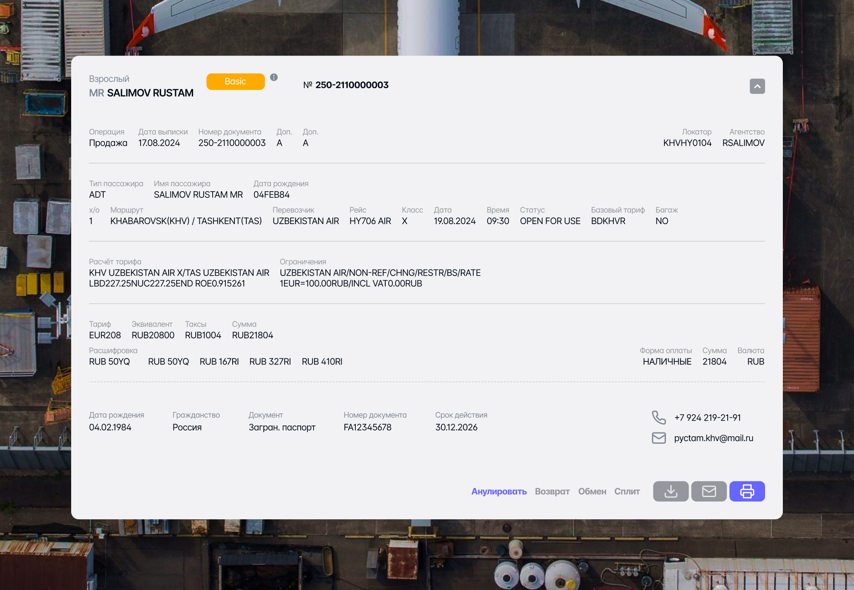Collapse the ticket card with chevron button
This screenshot has width=854, height=590.
pyautogui.click(x=757, y=86)
